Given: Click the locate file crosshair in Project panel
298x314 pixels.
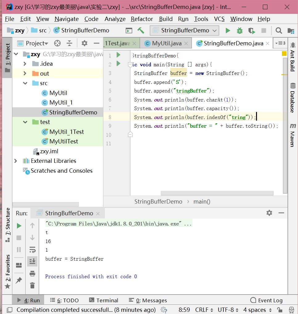Looking at the screenshot, I should click(57, 43).
